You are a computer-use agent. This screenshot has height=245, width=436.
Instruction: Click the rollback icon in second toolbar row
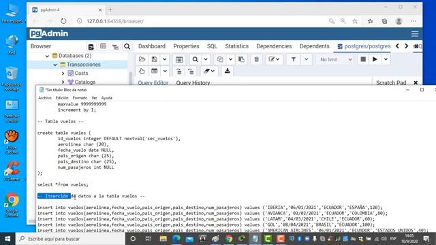click(191, 71)
